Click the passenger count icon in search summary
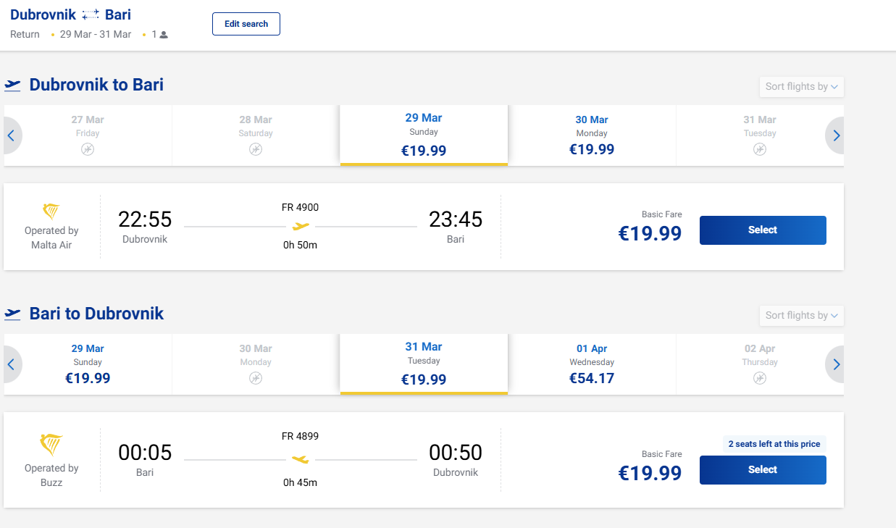 pos(164,35)
